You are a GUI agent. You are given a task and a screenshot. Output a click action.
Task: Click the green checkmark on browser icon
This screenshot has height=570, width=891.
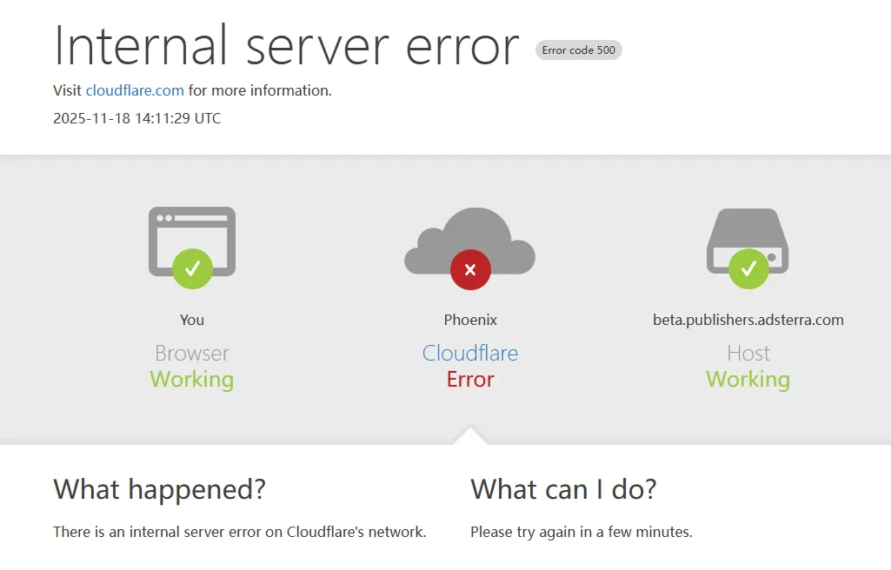(192, 268)
